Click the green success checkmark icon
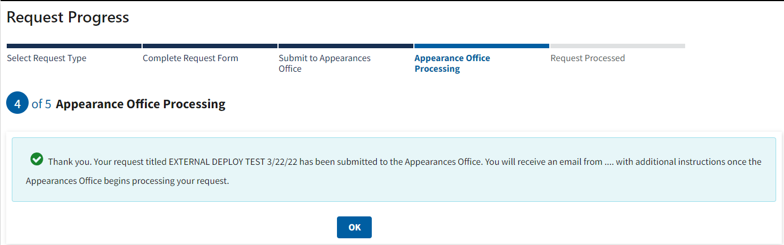 pos(37,159)
